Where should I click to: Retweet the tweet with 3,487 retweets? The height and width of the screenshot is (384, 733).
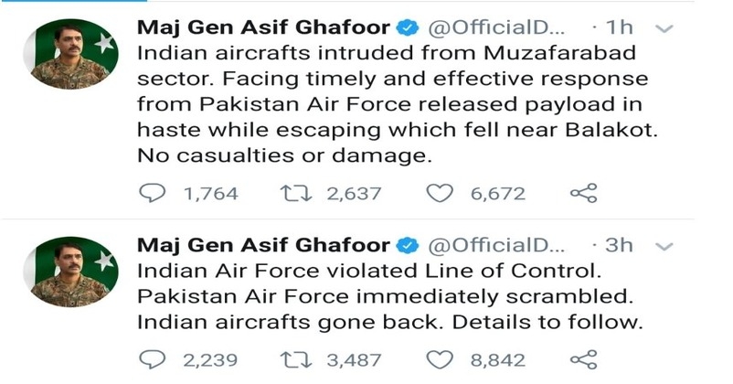click(x=295, y=359)
